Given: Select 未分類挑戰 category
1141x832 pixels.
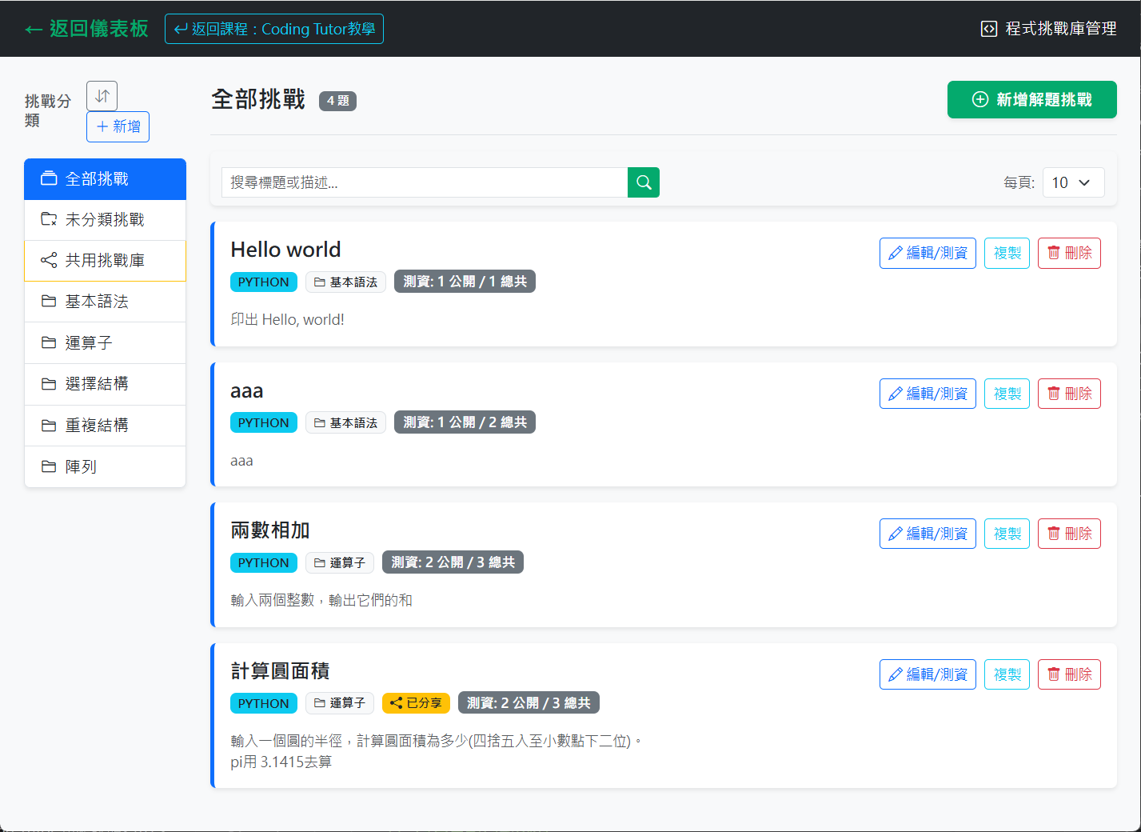Looking at the screenshot, I should click(105, 220).
